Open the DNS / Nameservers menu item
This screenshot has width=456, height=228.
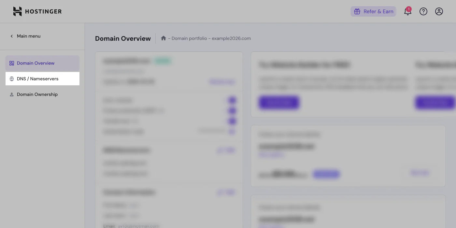[x=38, y=78]
